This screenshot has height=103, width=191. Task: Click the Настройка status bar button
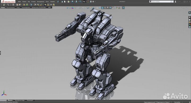click(177, 102)
